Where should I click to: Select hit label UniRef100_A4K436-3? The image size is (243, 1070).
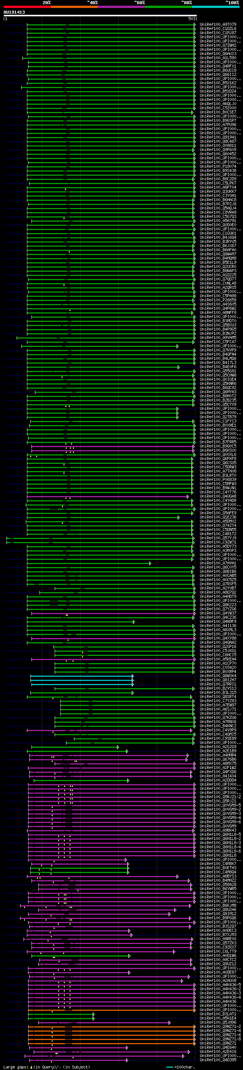pyautogui.click(x=220, y=993)
